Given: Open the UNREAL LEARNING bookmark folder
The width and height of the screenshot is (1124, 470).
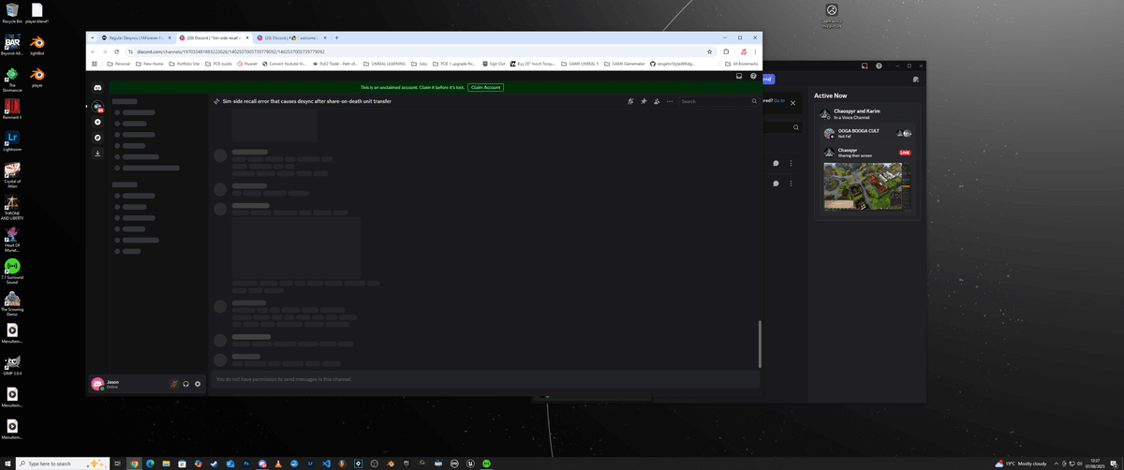Looking at the screenshot, I should click(x=383, y=64).
